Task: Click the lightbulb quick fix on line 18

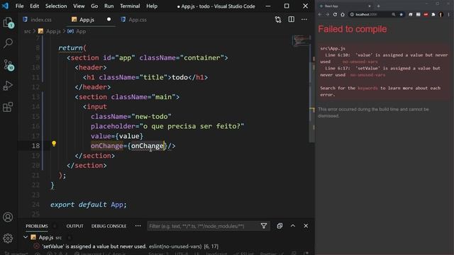Action: 54,144
